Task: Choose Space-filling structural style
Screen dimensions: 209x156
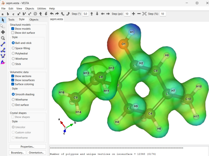Action: click(13, 48)
